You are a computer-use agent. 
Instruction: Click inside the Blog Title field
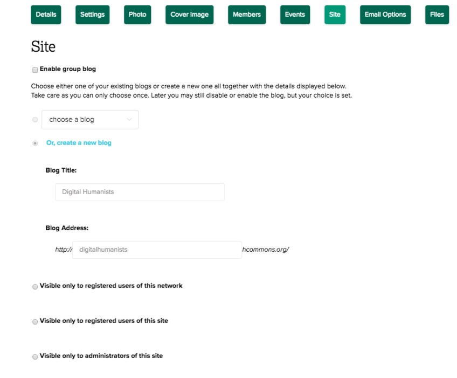140,192
